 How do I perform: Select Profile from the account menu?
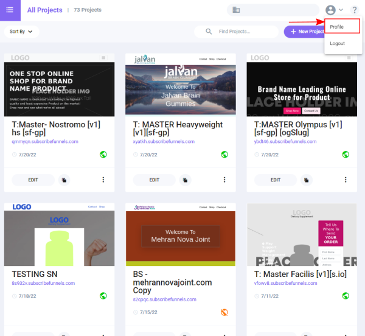[337, 27]
